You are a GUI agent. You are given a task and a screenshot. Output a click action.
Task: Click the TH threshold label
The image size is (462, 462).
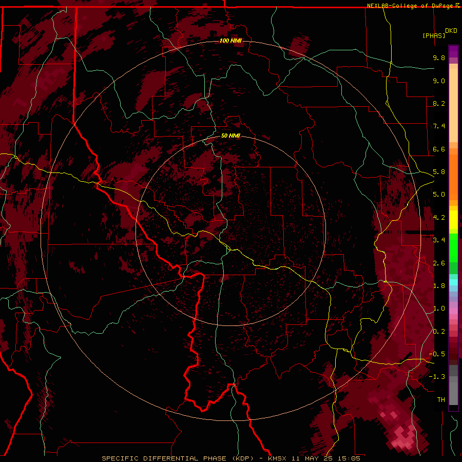(441, 399)
